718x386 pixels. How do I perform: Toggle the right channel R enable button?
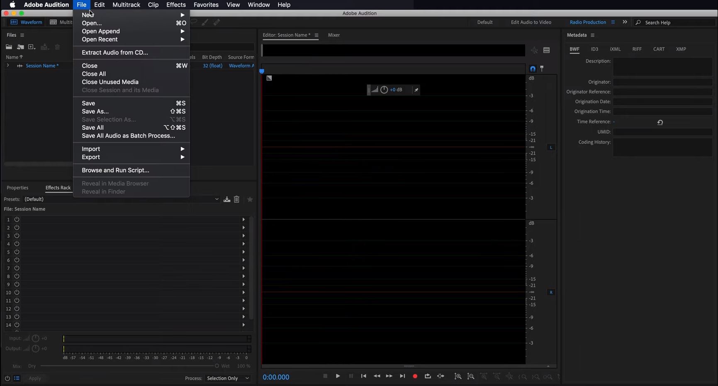pos(551,292)
